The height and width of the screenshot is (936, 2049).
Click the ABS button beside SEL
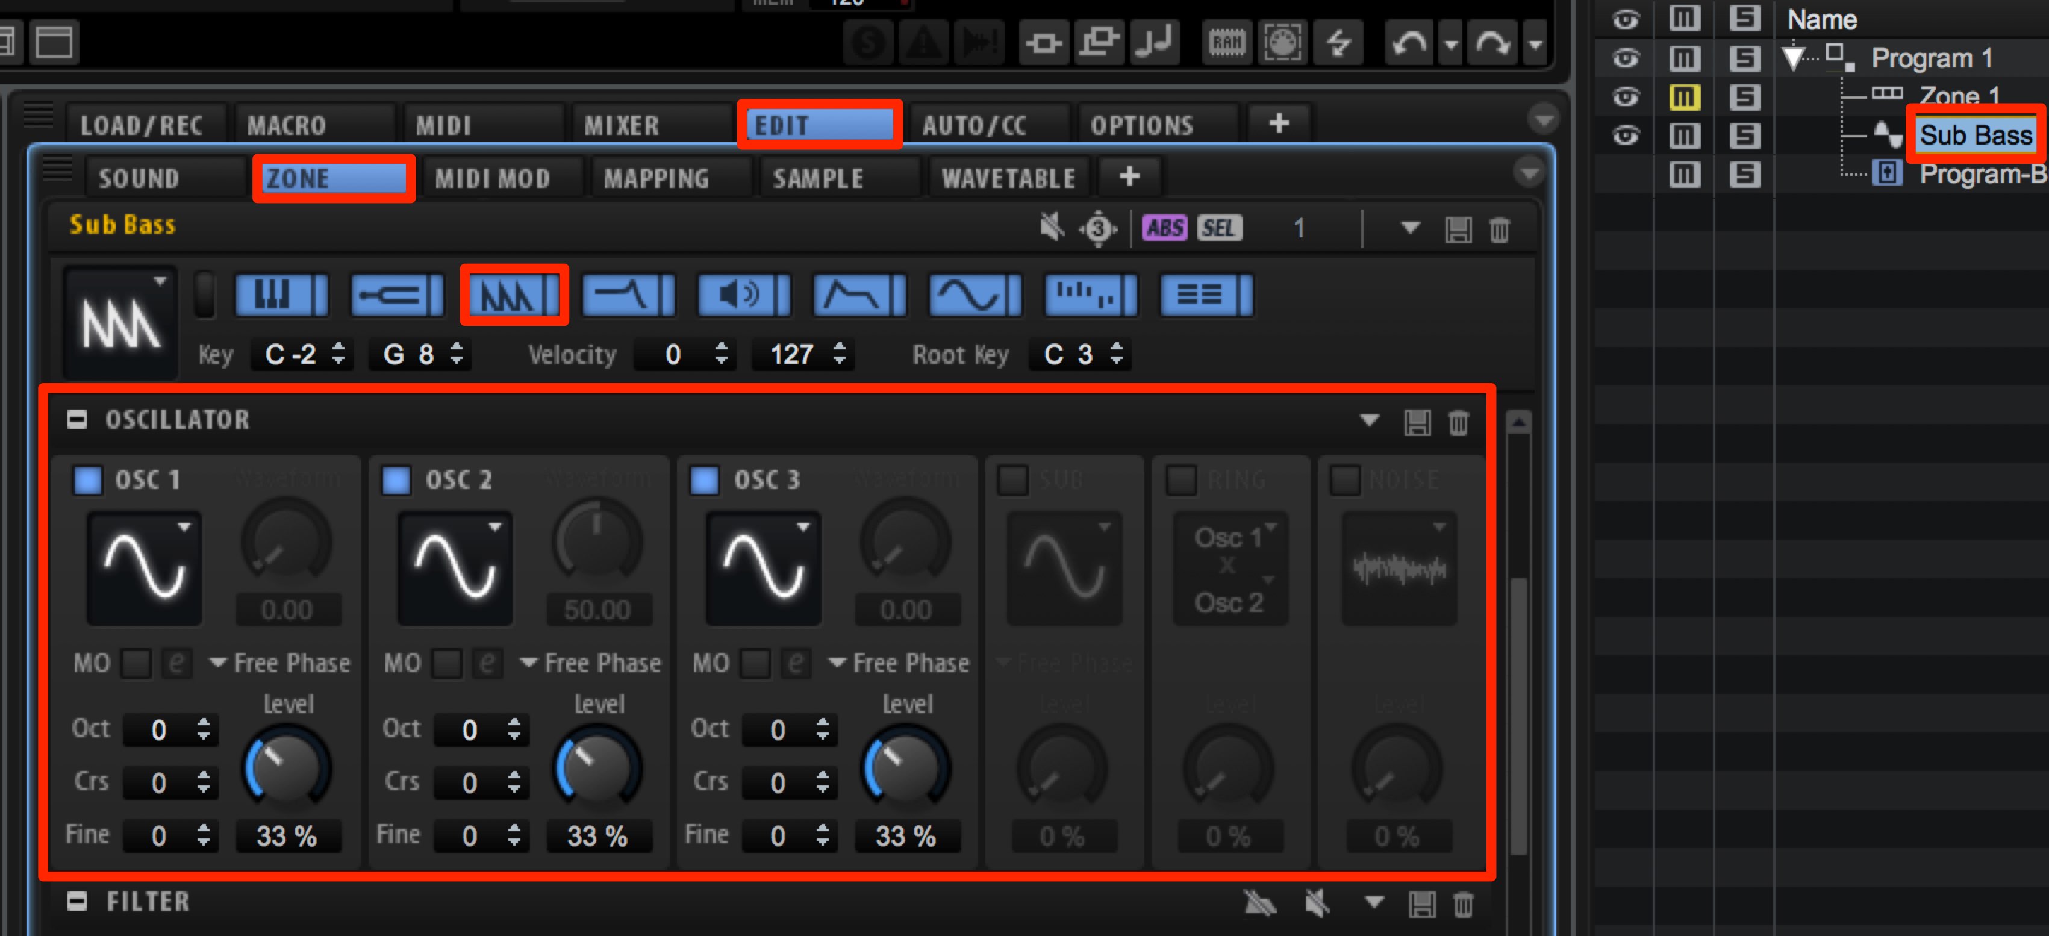click(1164, 229)
